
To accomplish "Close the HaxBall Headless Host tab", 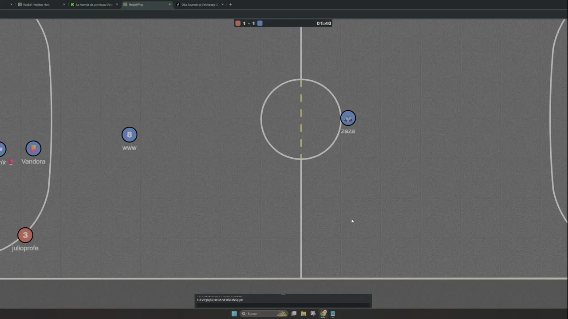I will click(64, 4).
